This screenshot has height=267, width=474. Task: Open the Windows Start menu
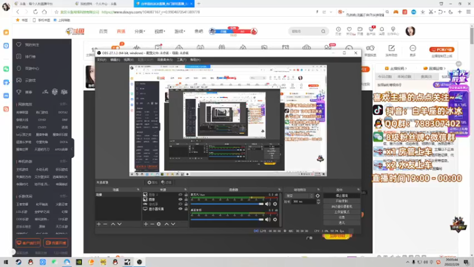pos(6,262)
